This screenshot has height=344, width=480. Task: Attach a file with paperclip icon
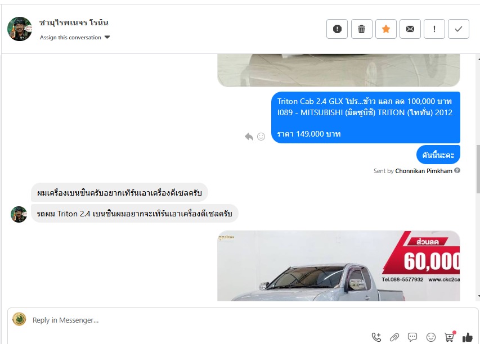[394, 337]
